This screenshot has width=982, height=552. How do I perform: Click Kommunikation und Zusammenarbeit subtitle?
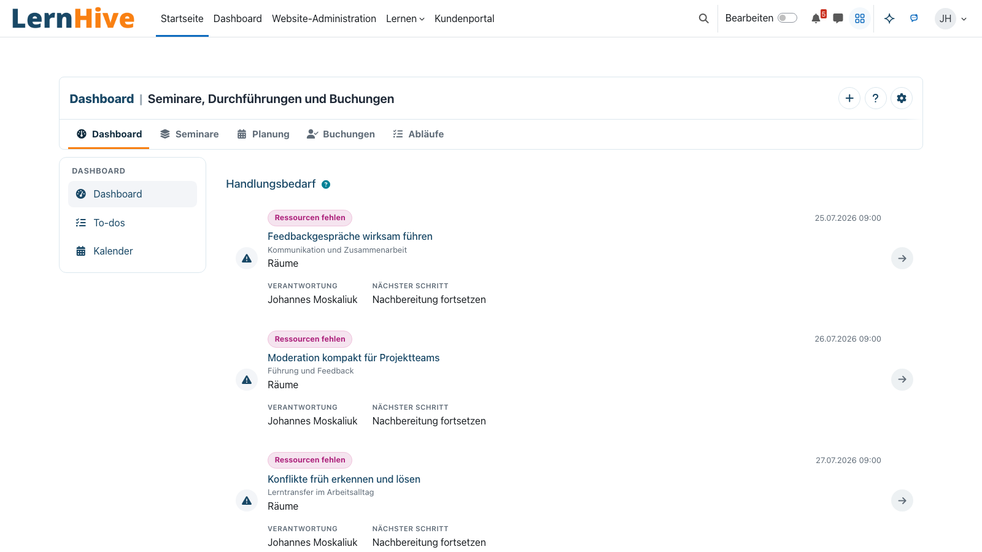click(337, 250)
